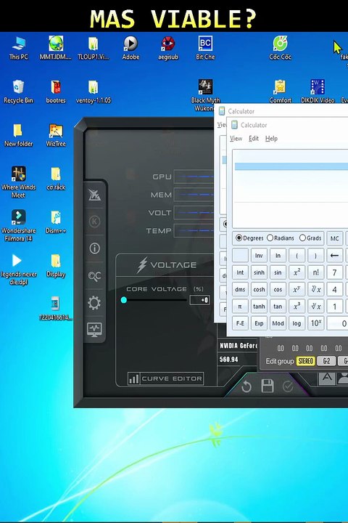Select the legends never die.dpl file

pos(18,269)
